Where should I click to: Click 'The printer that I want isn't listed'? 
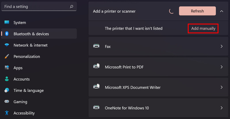pyautogui.click(x=134, y=28)
